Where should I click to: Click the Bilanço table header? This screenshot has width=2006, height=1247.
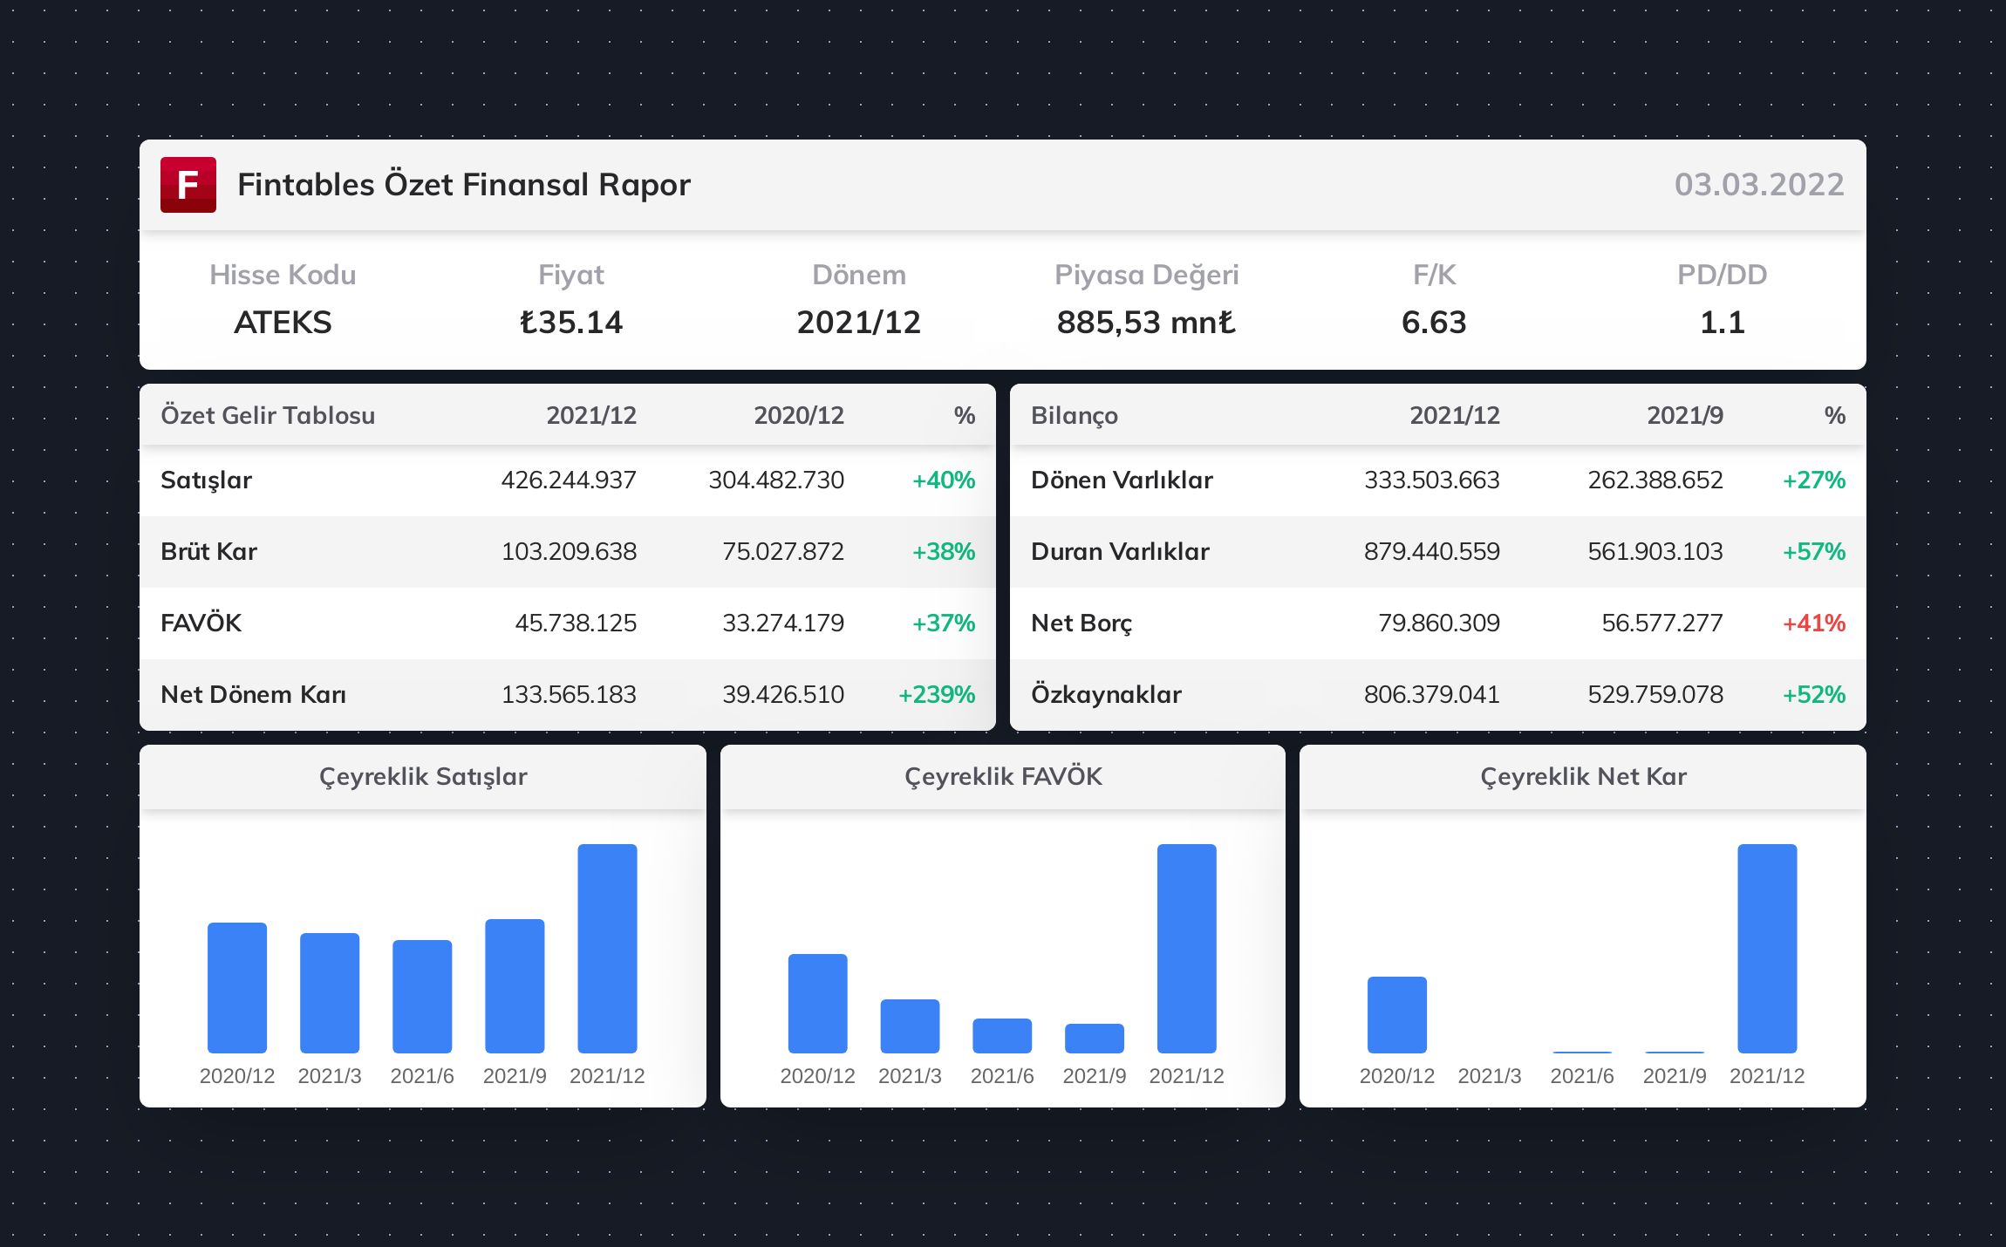1074,415
